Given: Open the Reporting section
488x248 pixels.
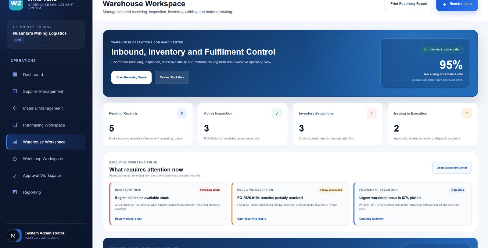Looking at the screenshot, I should click(x=46, y=192).
